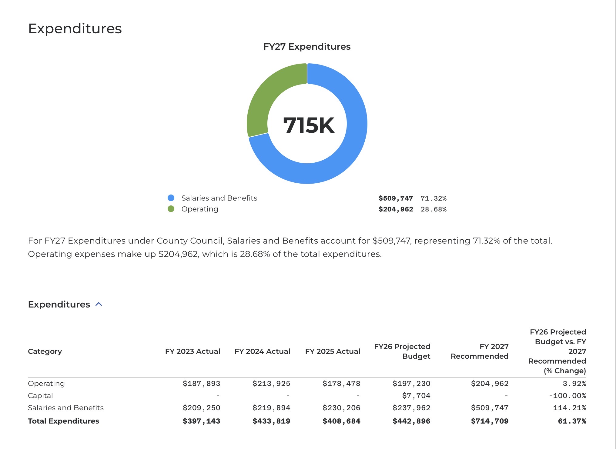
Task: Collapse the Expenditures table chevron
Action: (x=99, y=304)
